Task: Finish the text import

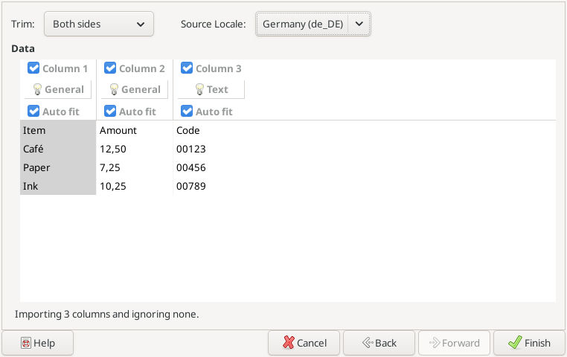Action: 529,343
